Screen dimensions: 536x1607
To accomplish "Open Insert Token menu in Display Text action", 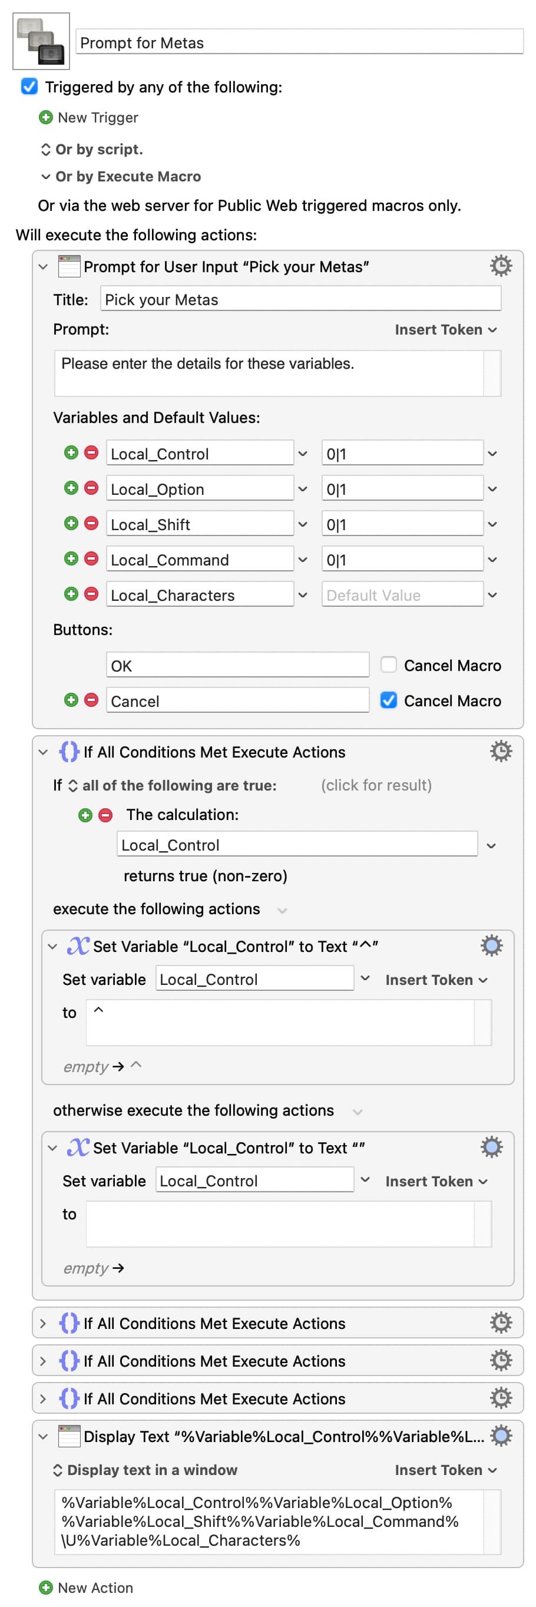I will click(445, 1470).
